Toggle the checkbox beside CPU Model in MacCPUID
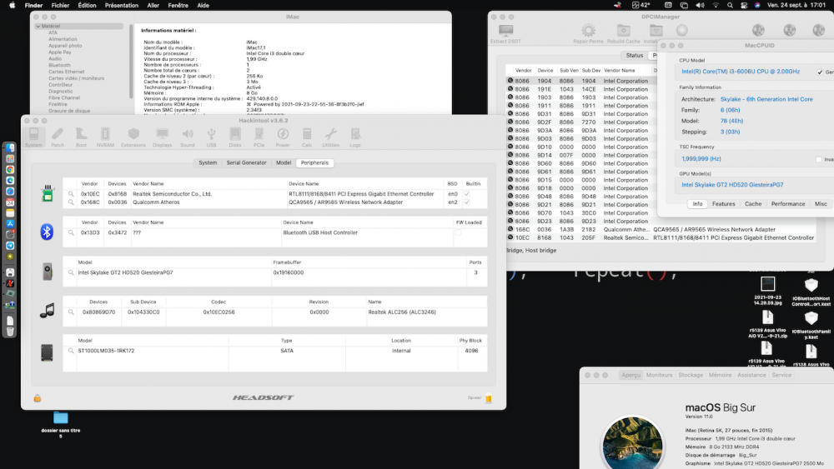This screenshot has height=469, width=834. pos(820,72)
